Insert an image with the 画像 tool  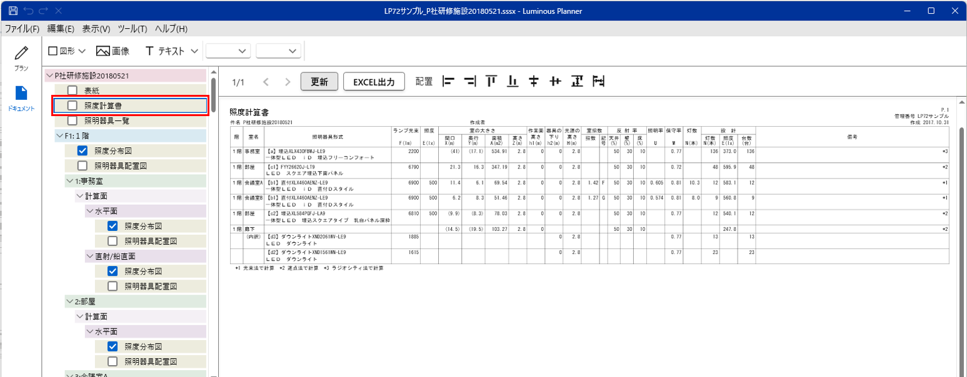click(x=113, y=51)
